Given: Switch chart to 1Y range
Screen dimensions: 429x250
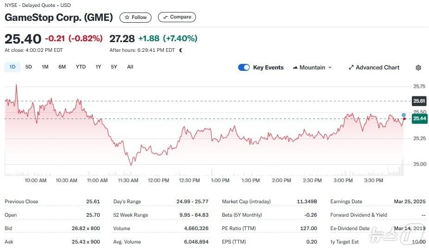Looking at the screenshot, I should tap(98, 67).
